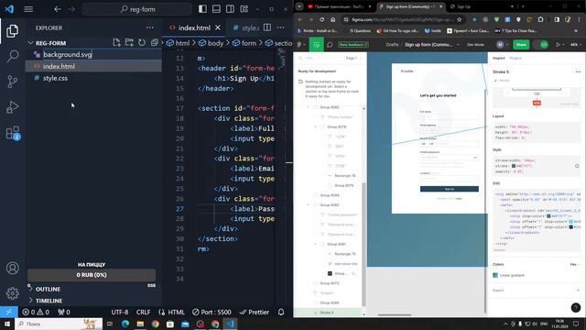Click the Share button in Figma
This screenshot has width=586, height=330.
point(521,45)
